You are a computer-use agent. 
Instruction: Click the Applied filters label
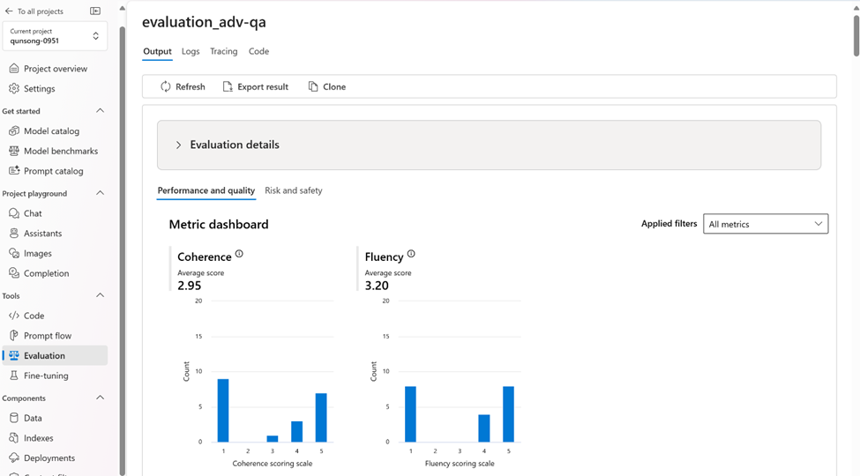tap(669, 224)
